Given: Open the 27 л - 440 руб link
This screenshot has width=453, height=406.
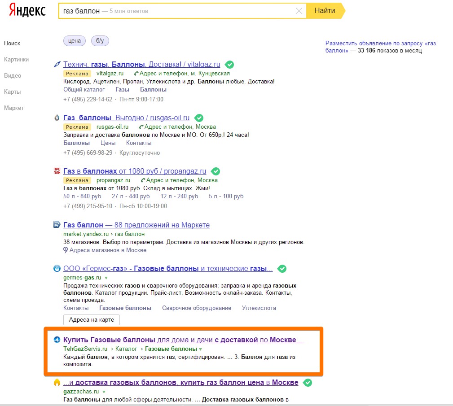Looking at the screenshot, I should tap(131, 196).
